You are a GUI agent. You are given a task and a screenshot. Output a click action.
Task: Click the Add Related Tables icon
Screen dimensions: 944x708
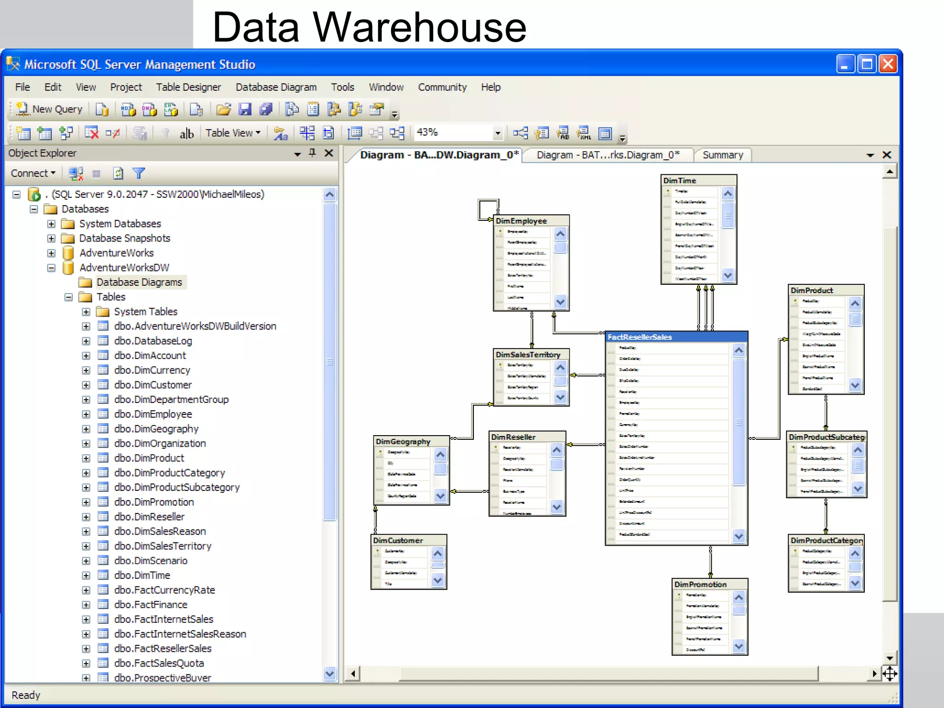[x=66, y=133]
